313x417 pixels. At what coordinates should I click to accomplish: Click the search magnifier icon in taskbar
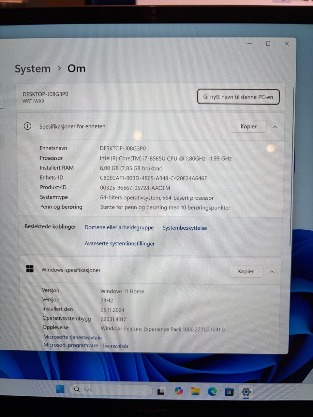click(77, 389)
